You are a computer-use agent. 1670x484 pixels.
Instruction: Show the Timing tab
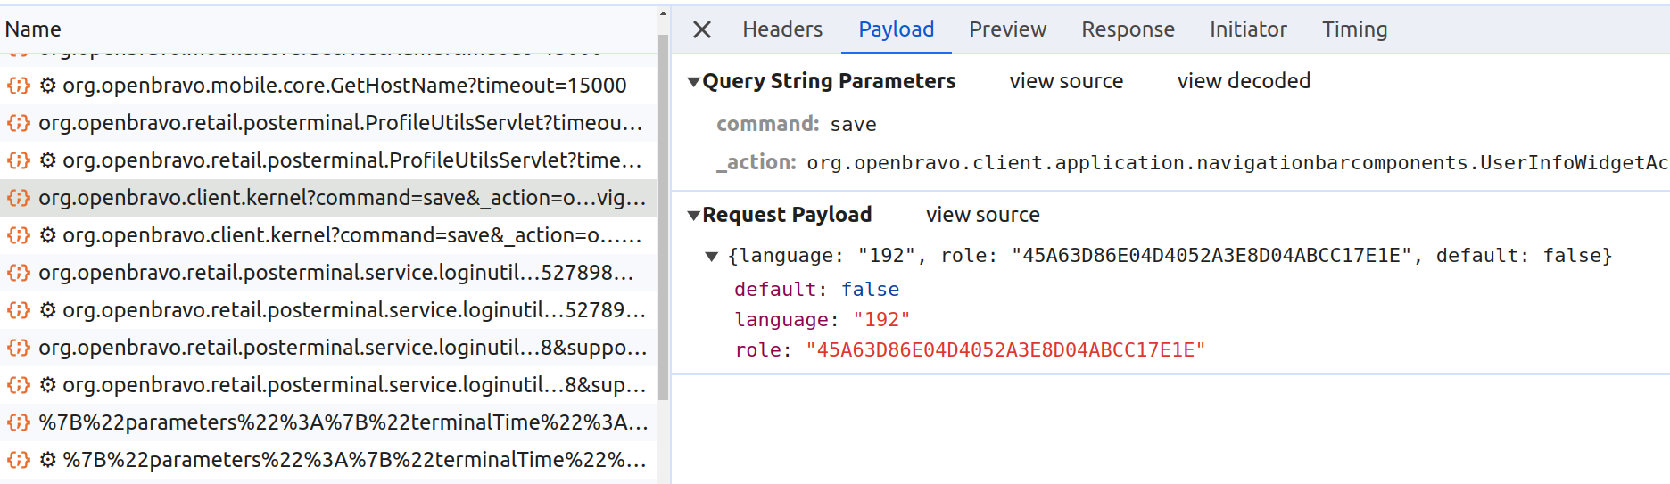click(1353, 29)
